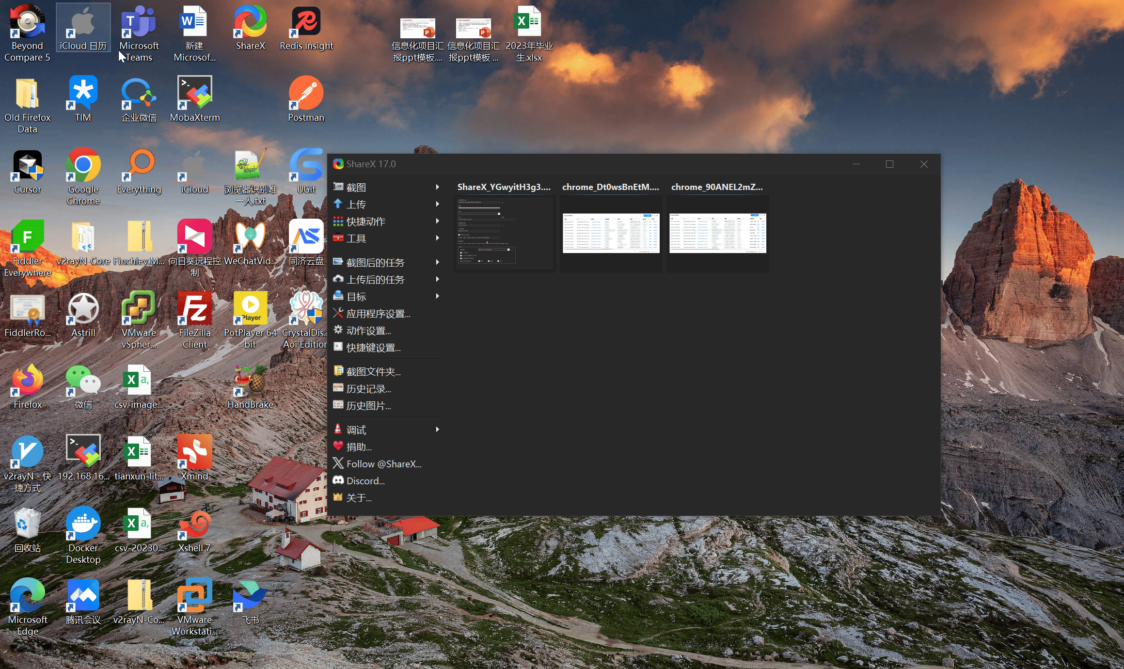Click the Follow @ShareX X icon

coord(338,463)
